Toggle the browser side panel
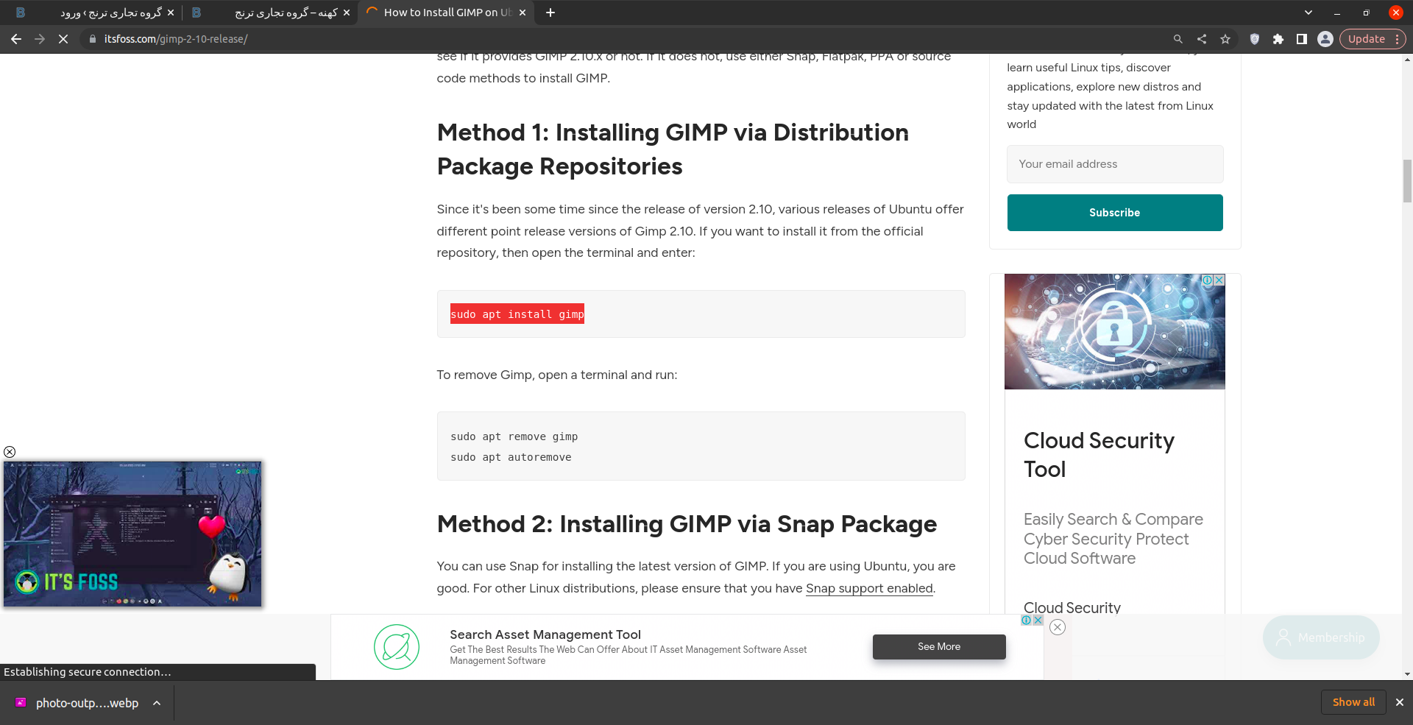1413x725 pixels. (1302, 39)
